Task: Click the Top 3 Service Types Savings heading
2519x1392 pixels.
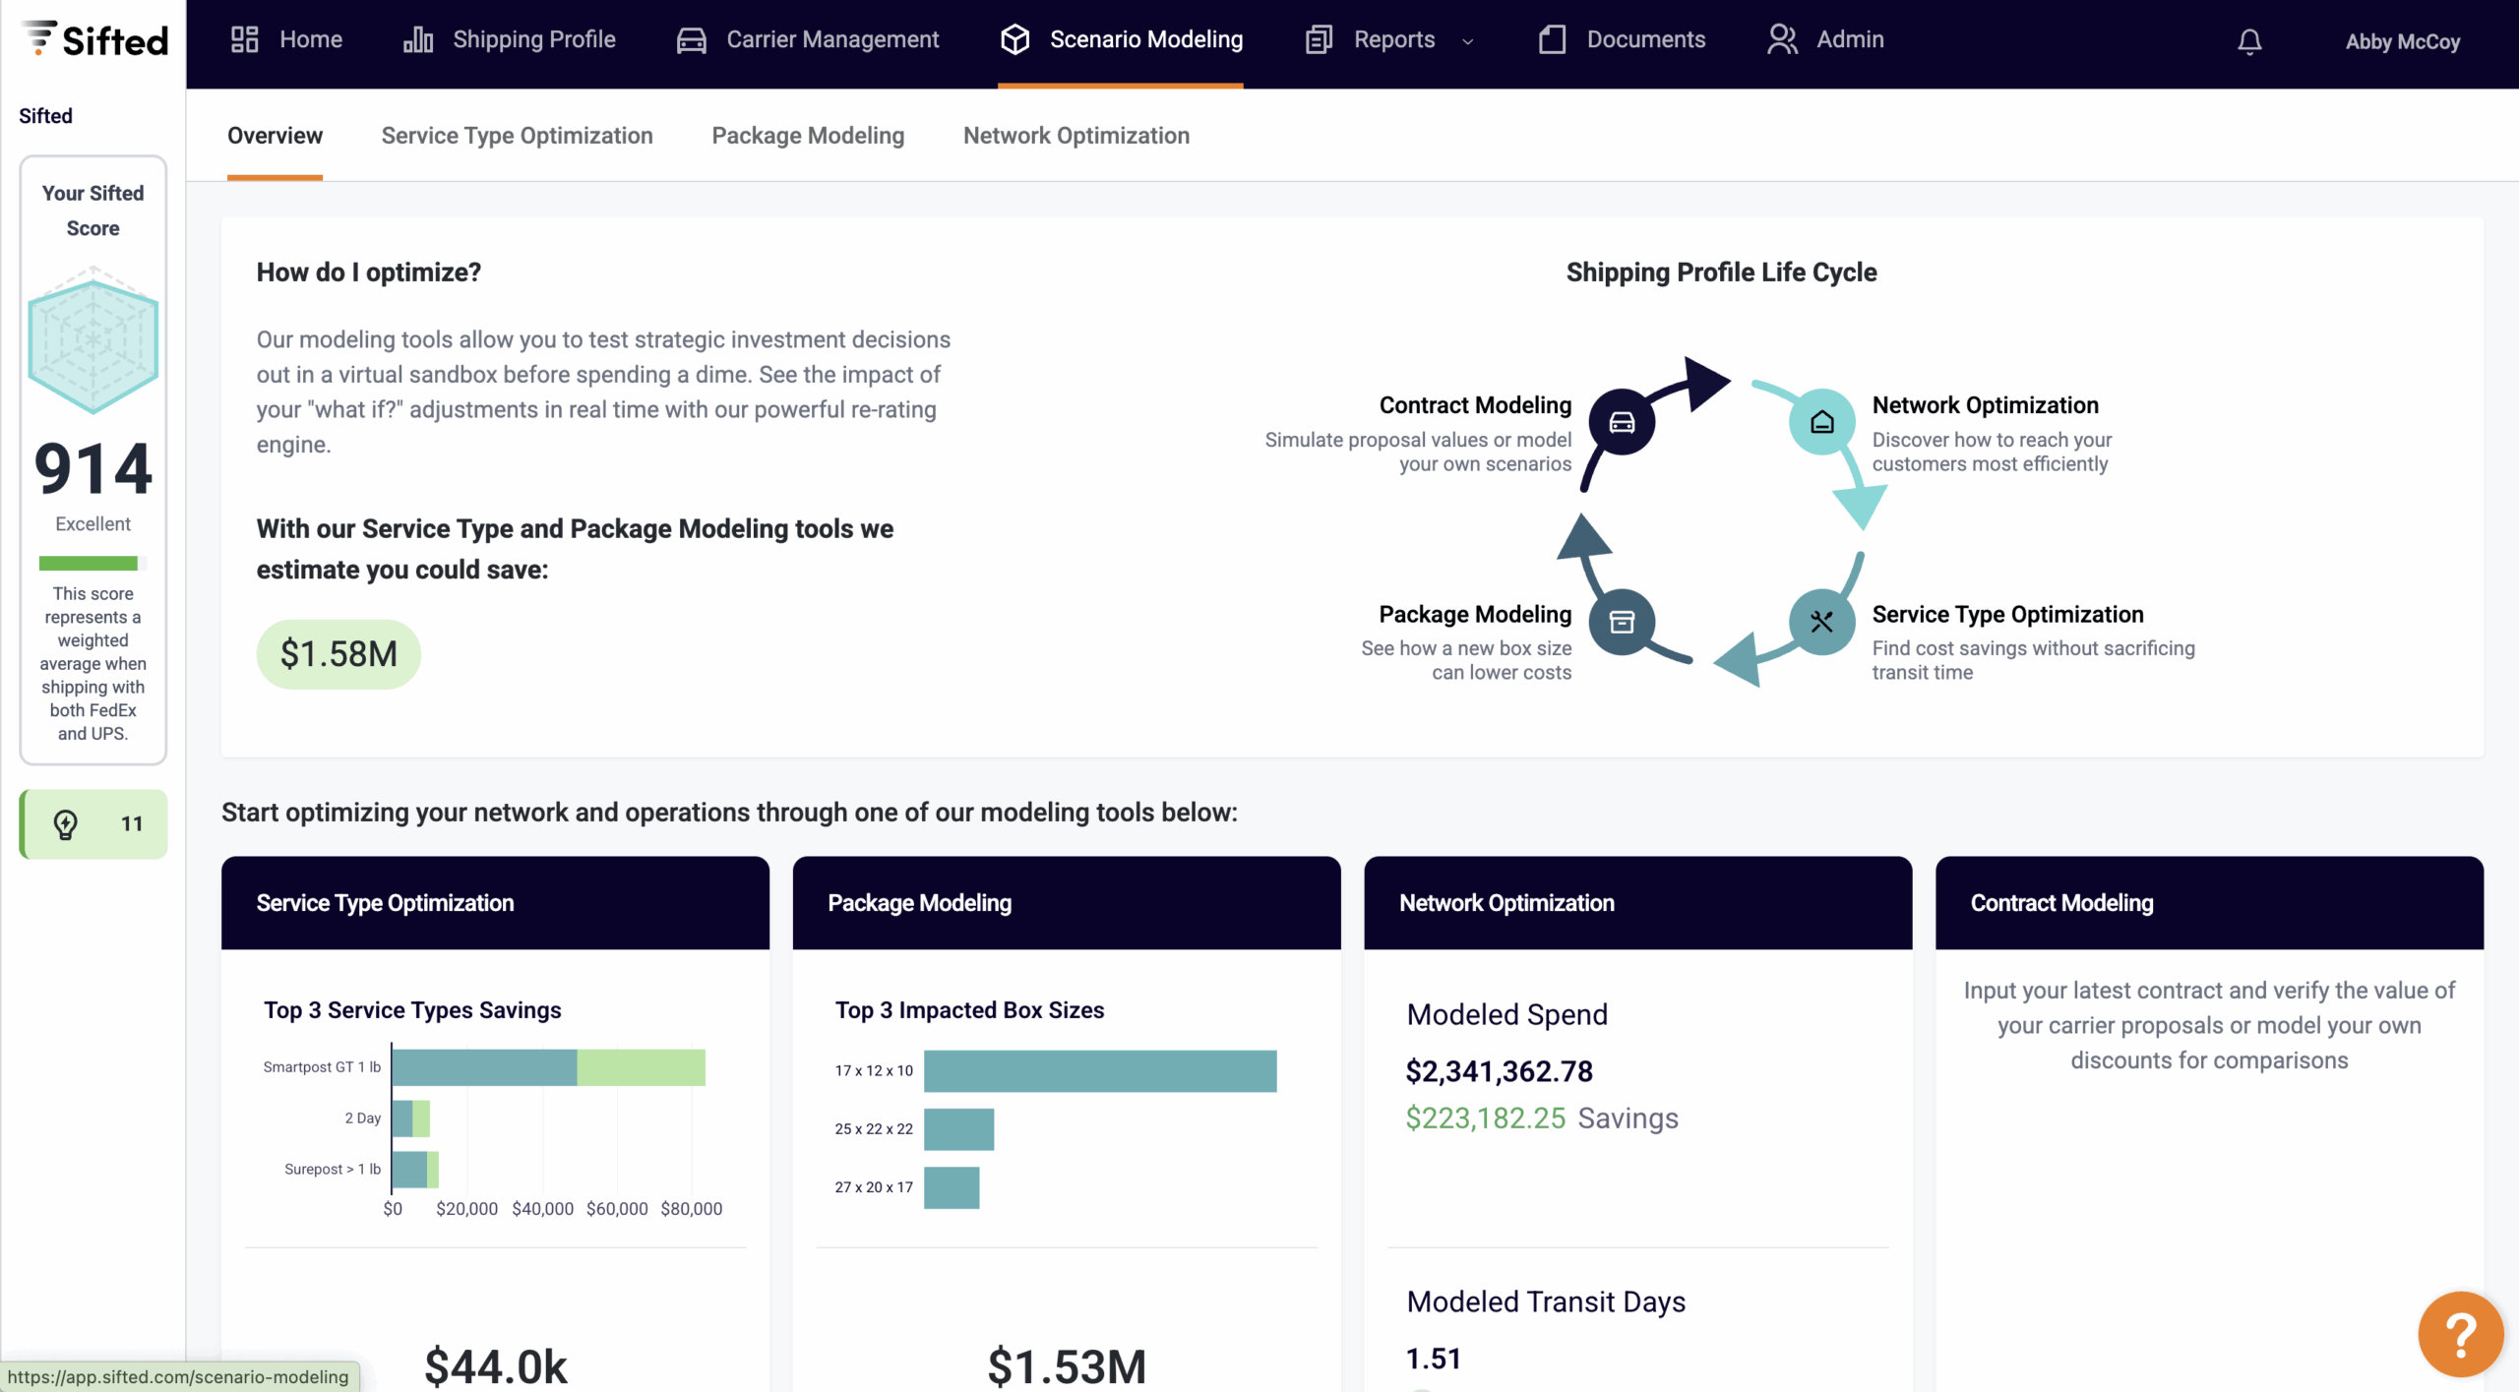Action: [x=412, y=1010]
